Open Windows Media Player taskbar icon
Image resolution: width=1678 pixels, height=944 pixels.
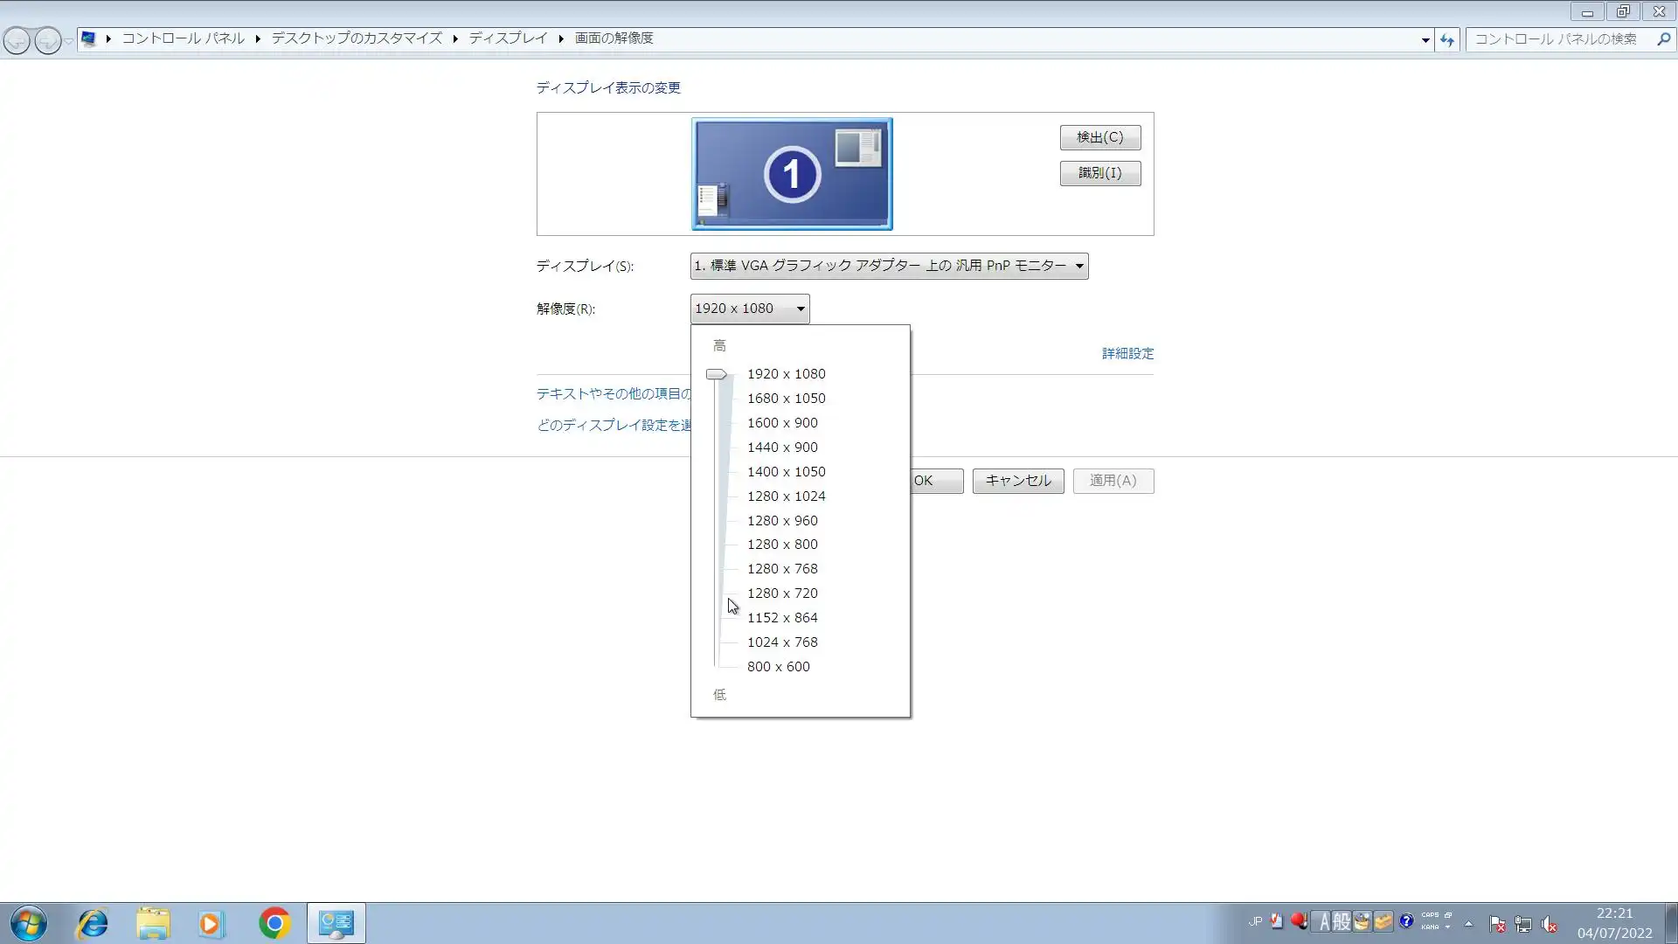pyautogui.click(x=211, y=923)
